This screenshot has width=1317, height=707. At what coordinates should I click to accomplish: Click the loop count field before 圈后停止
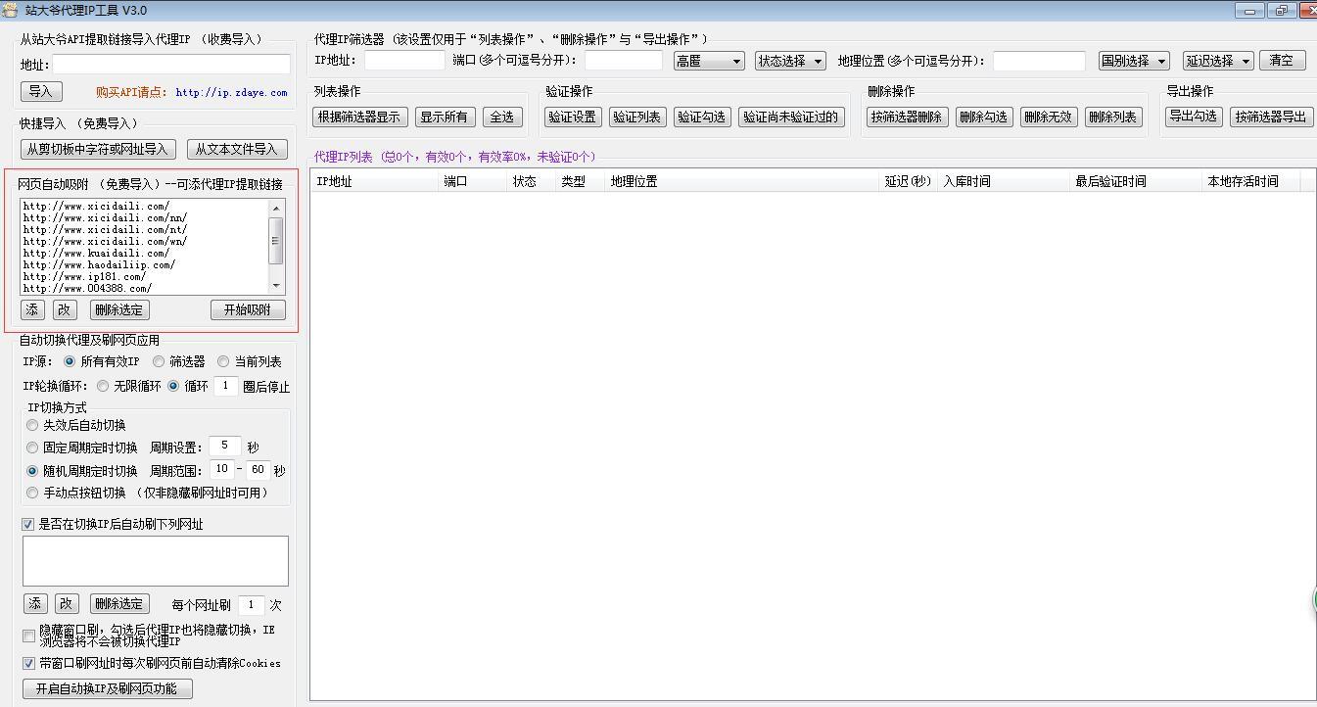click(225, 386)
